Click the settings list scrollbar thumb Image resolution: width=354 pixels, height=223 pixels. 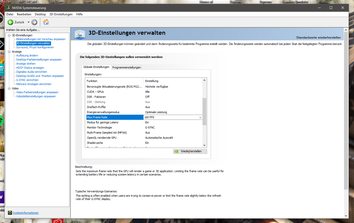click(x=205, y=111)
